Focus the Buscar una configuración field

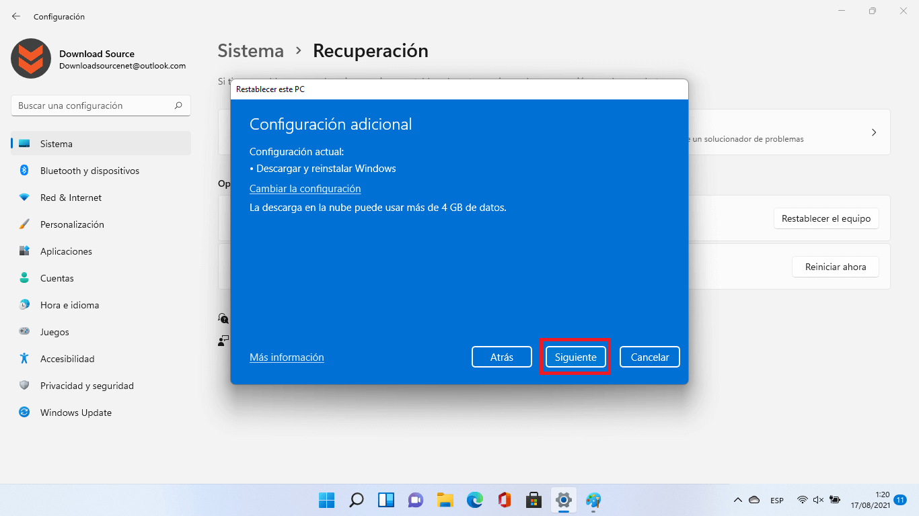point(101,105)
